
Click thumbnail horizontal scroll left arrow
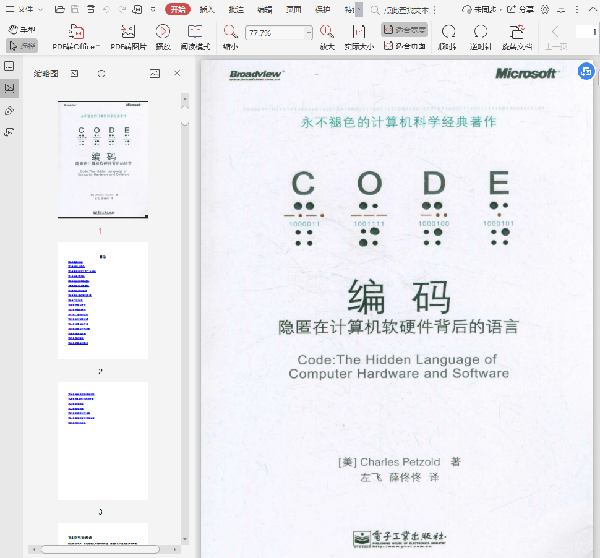coord(34,549)
